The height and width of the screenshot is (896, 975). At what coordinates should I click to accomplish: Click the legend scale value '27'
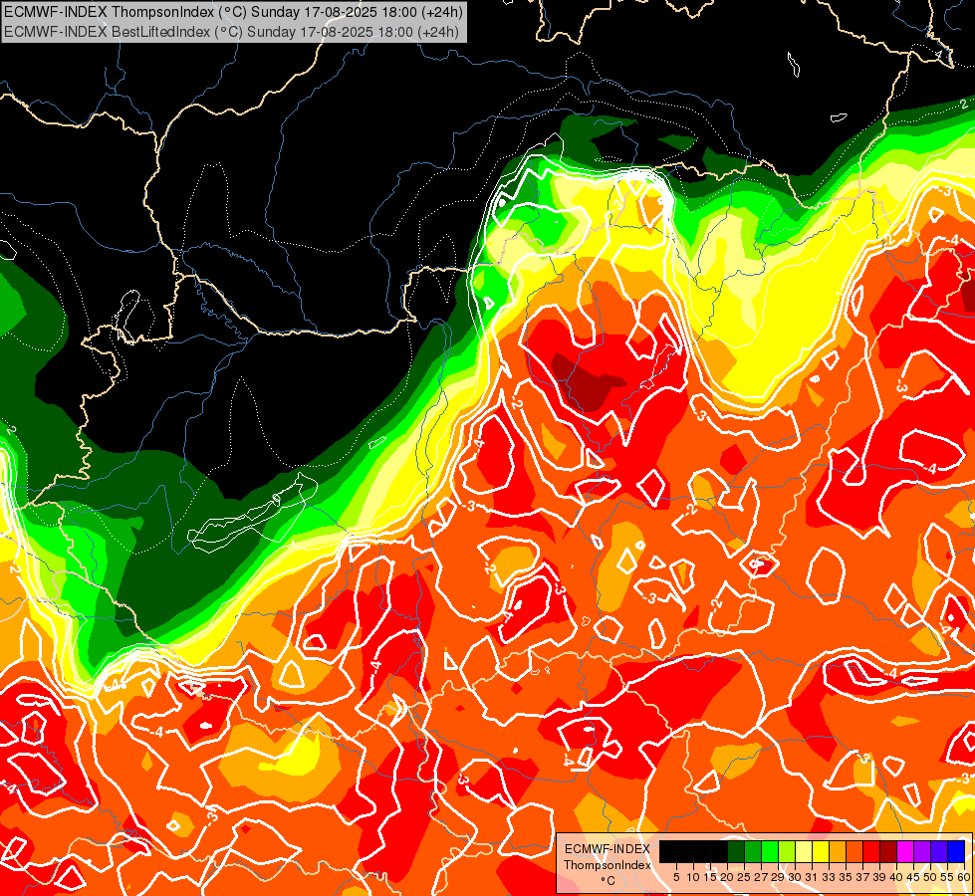click(x=761, y=877)
